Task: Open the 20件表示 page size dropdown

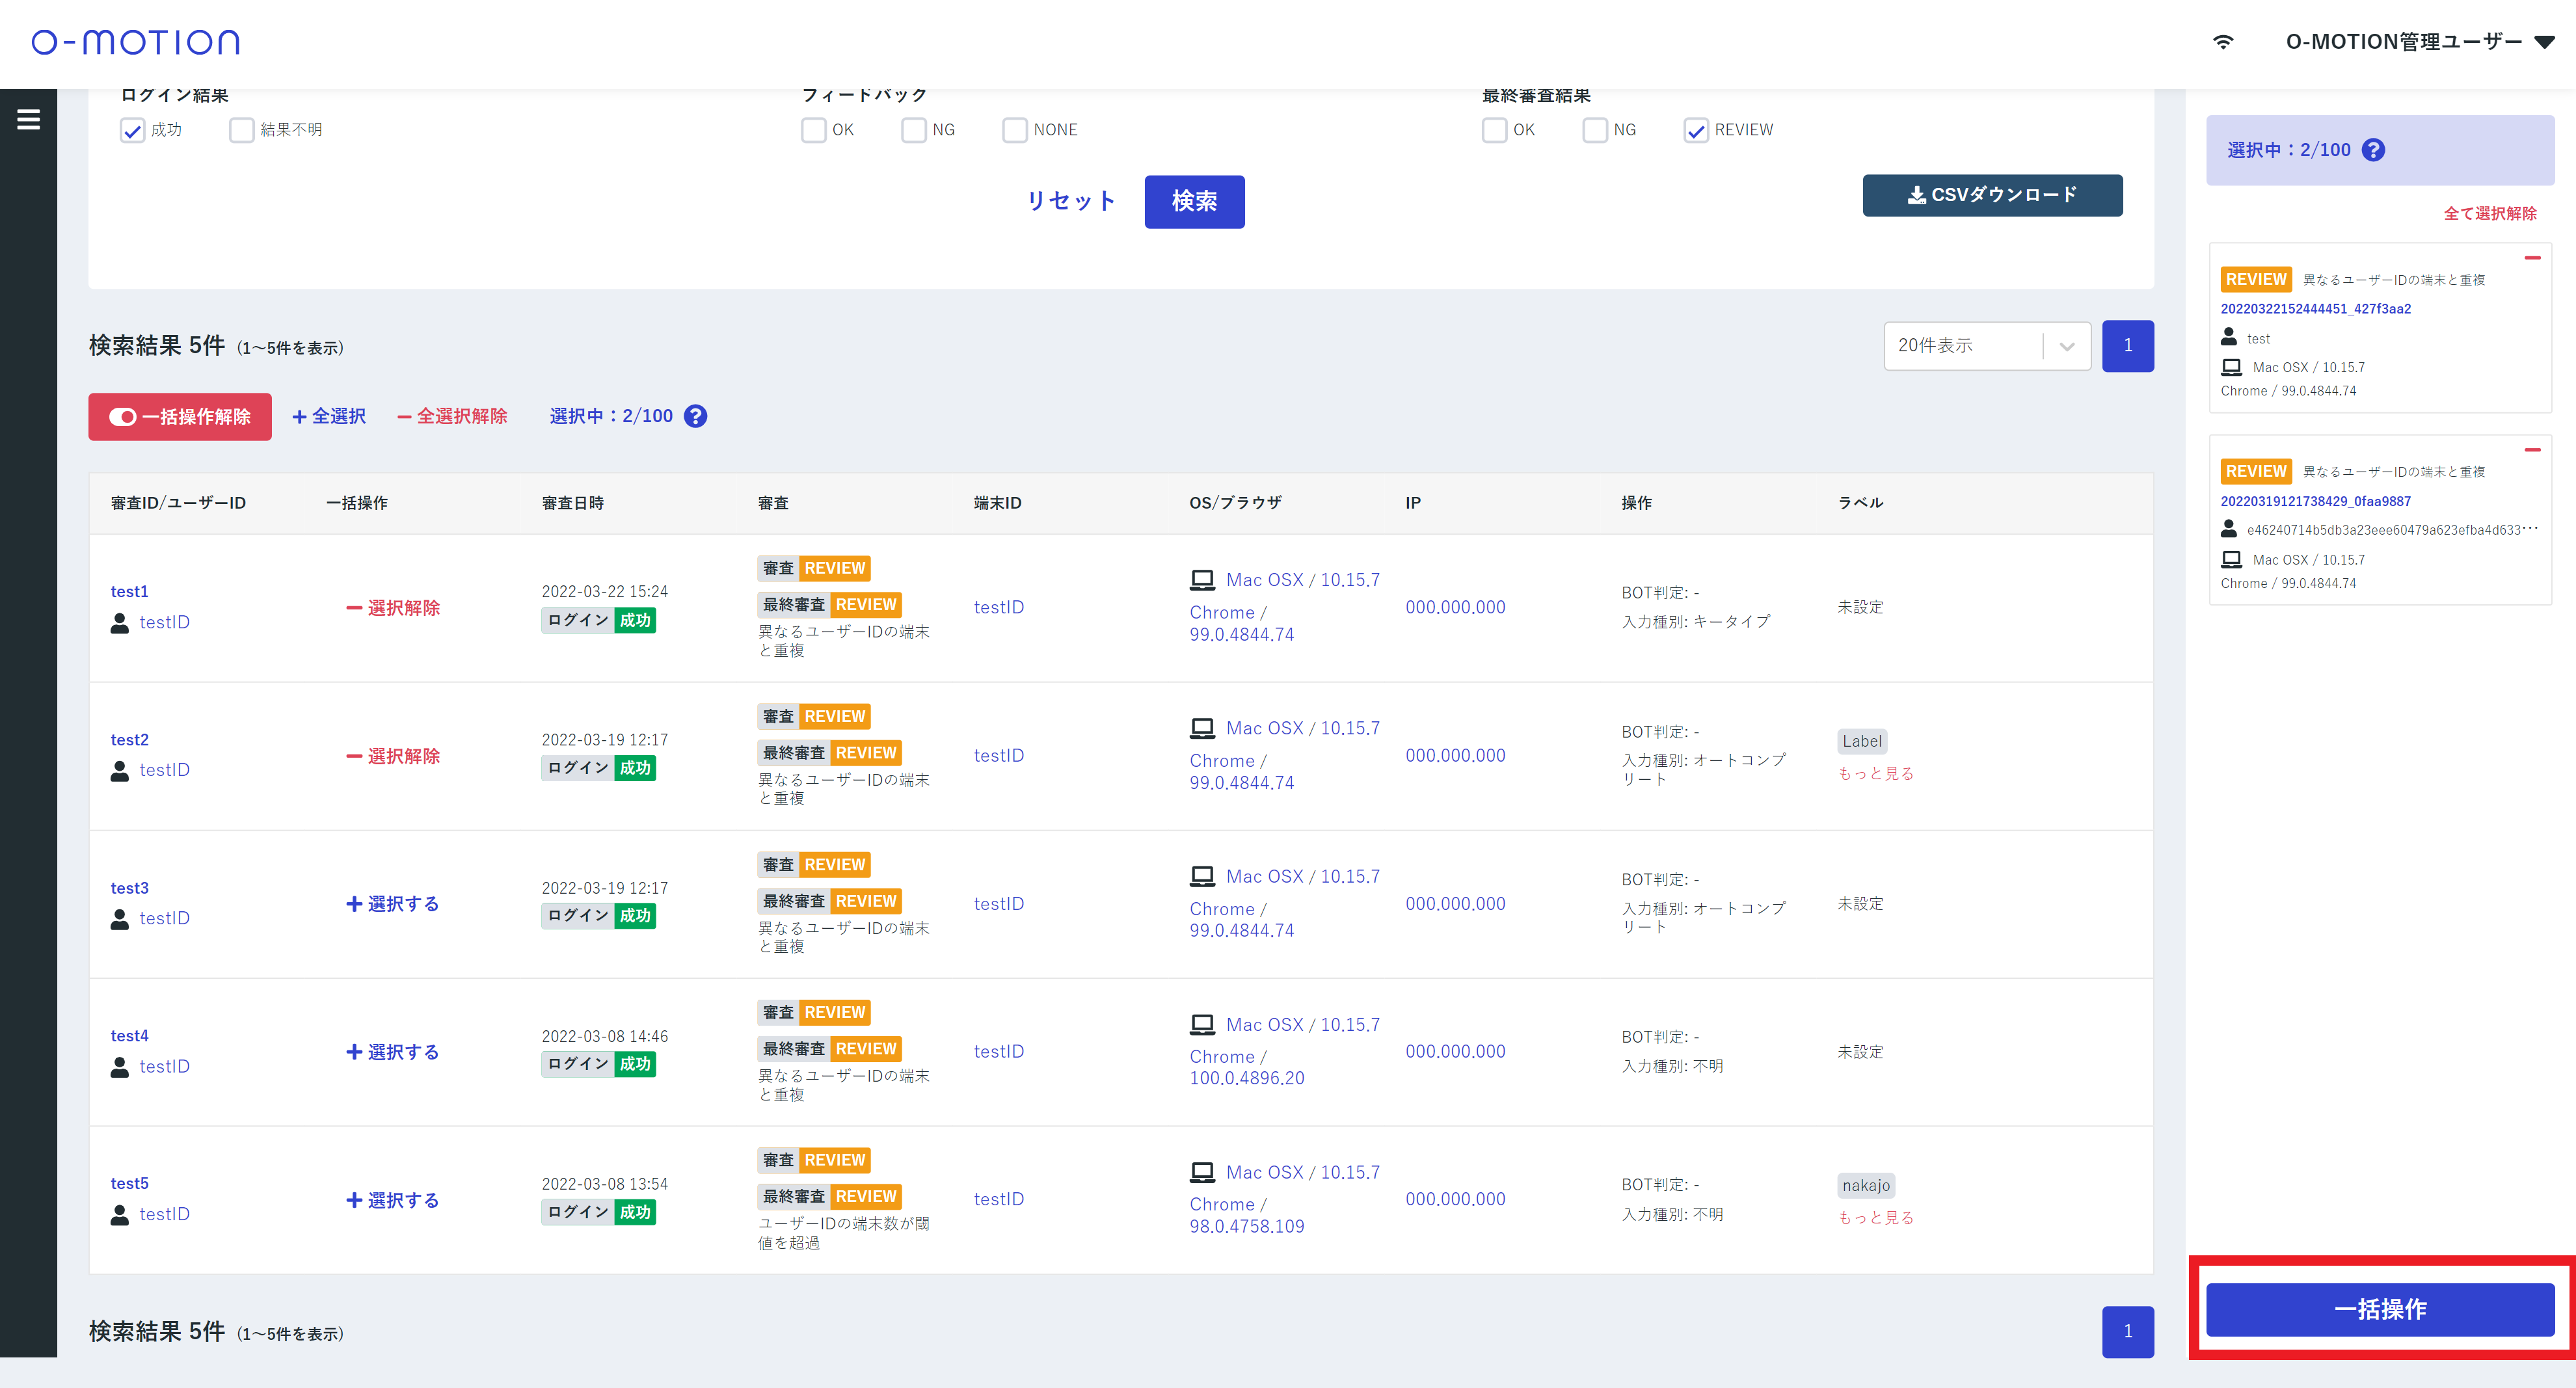Action: (1986, 346)
